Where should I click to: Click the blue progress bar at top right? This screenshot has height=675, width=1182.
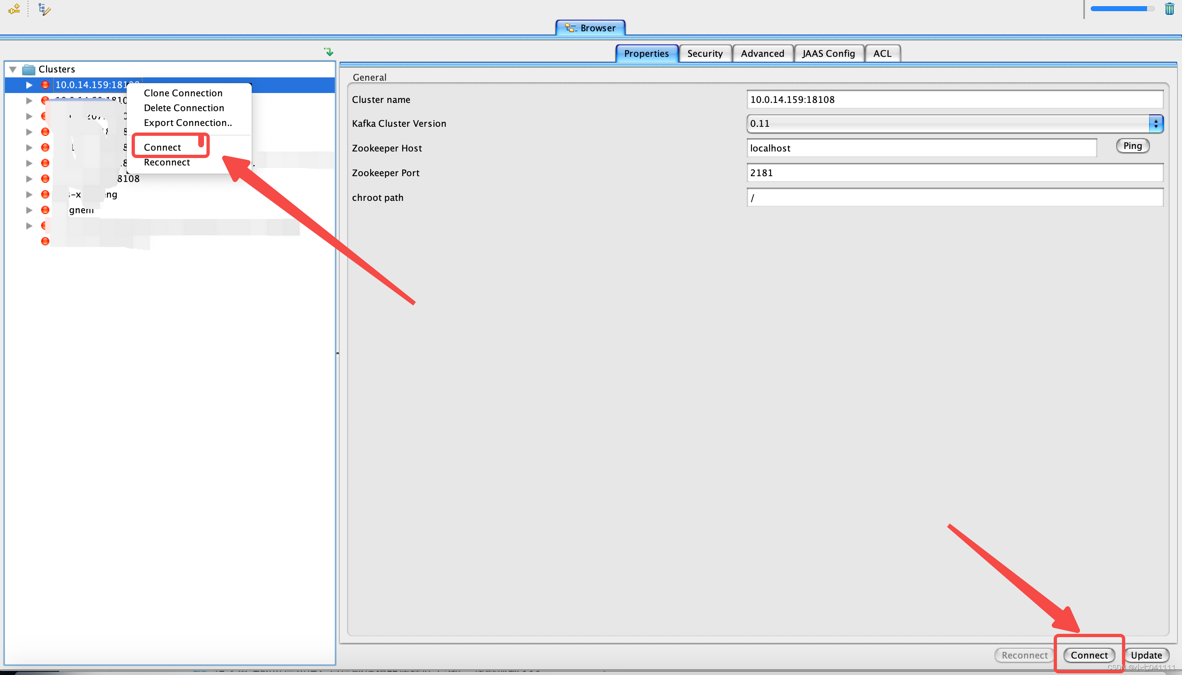tap(1122, 9)
